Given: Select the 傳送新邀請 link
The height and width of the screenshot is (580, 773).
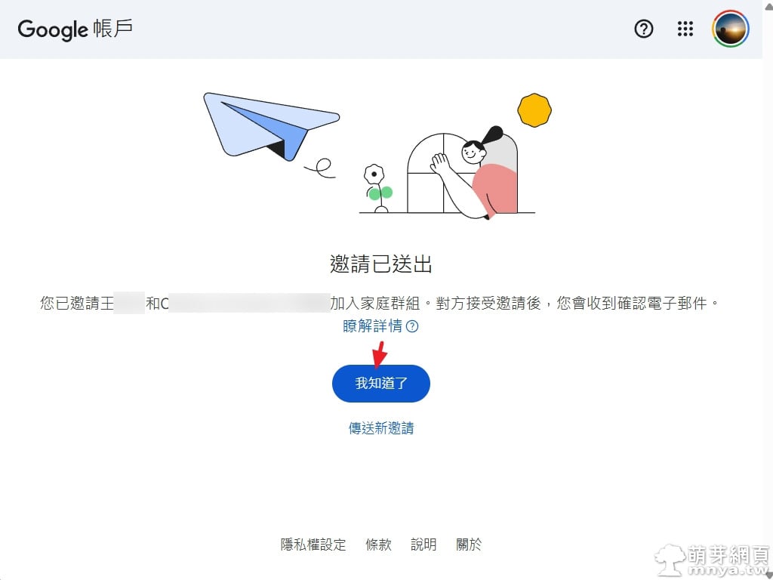Looking at the screenshot, I should point(381,427).
